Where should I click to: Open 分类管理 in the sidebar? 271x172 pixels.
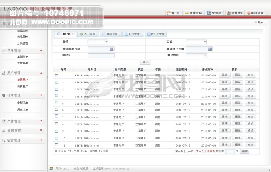(x=23, y=43)
